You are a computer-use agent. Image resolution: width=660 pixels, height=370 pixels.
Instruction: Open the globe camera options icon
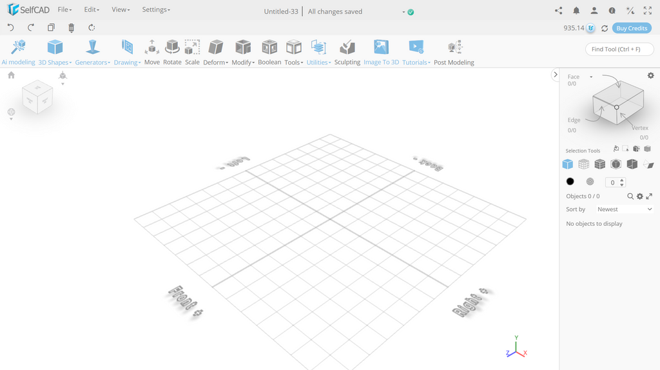coord(12,113)
